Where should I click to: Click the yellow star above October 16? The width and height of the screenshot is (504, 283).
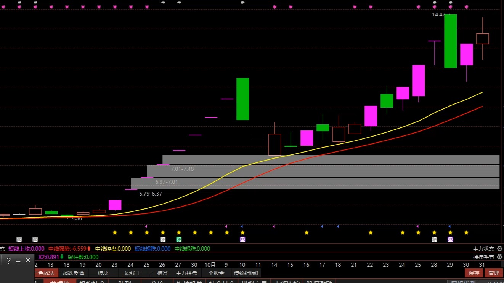(307, 232)
